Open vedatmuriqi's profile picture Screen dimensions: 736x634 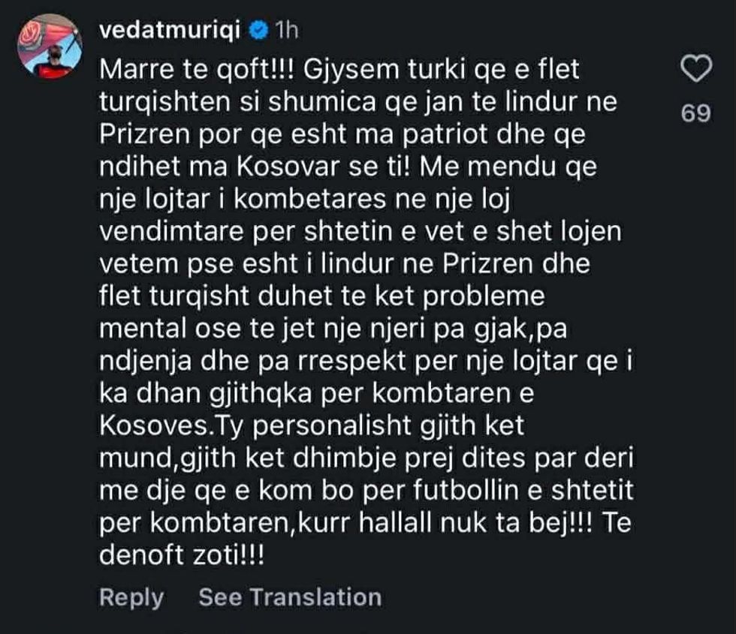pos(49,45)
